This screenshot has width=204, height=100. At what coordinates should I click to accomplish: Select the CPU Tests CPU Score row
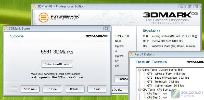pyautogui.click(x=159, y=90)
